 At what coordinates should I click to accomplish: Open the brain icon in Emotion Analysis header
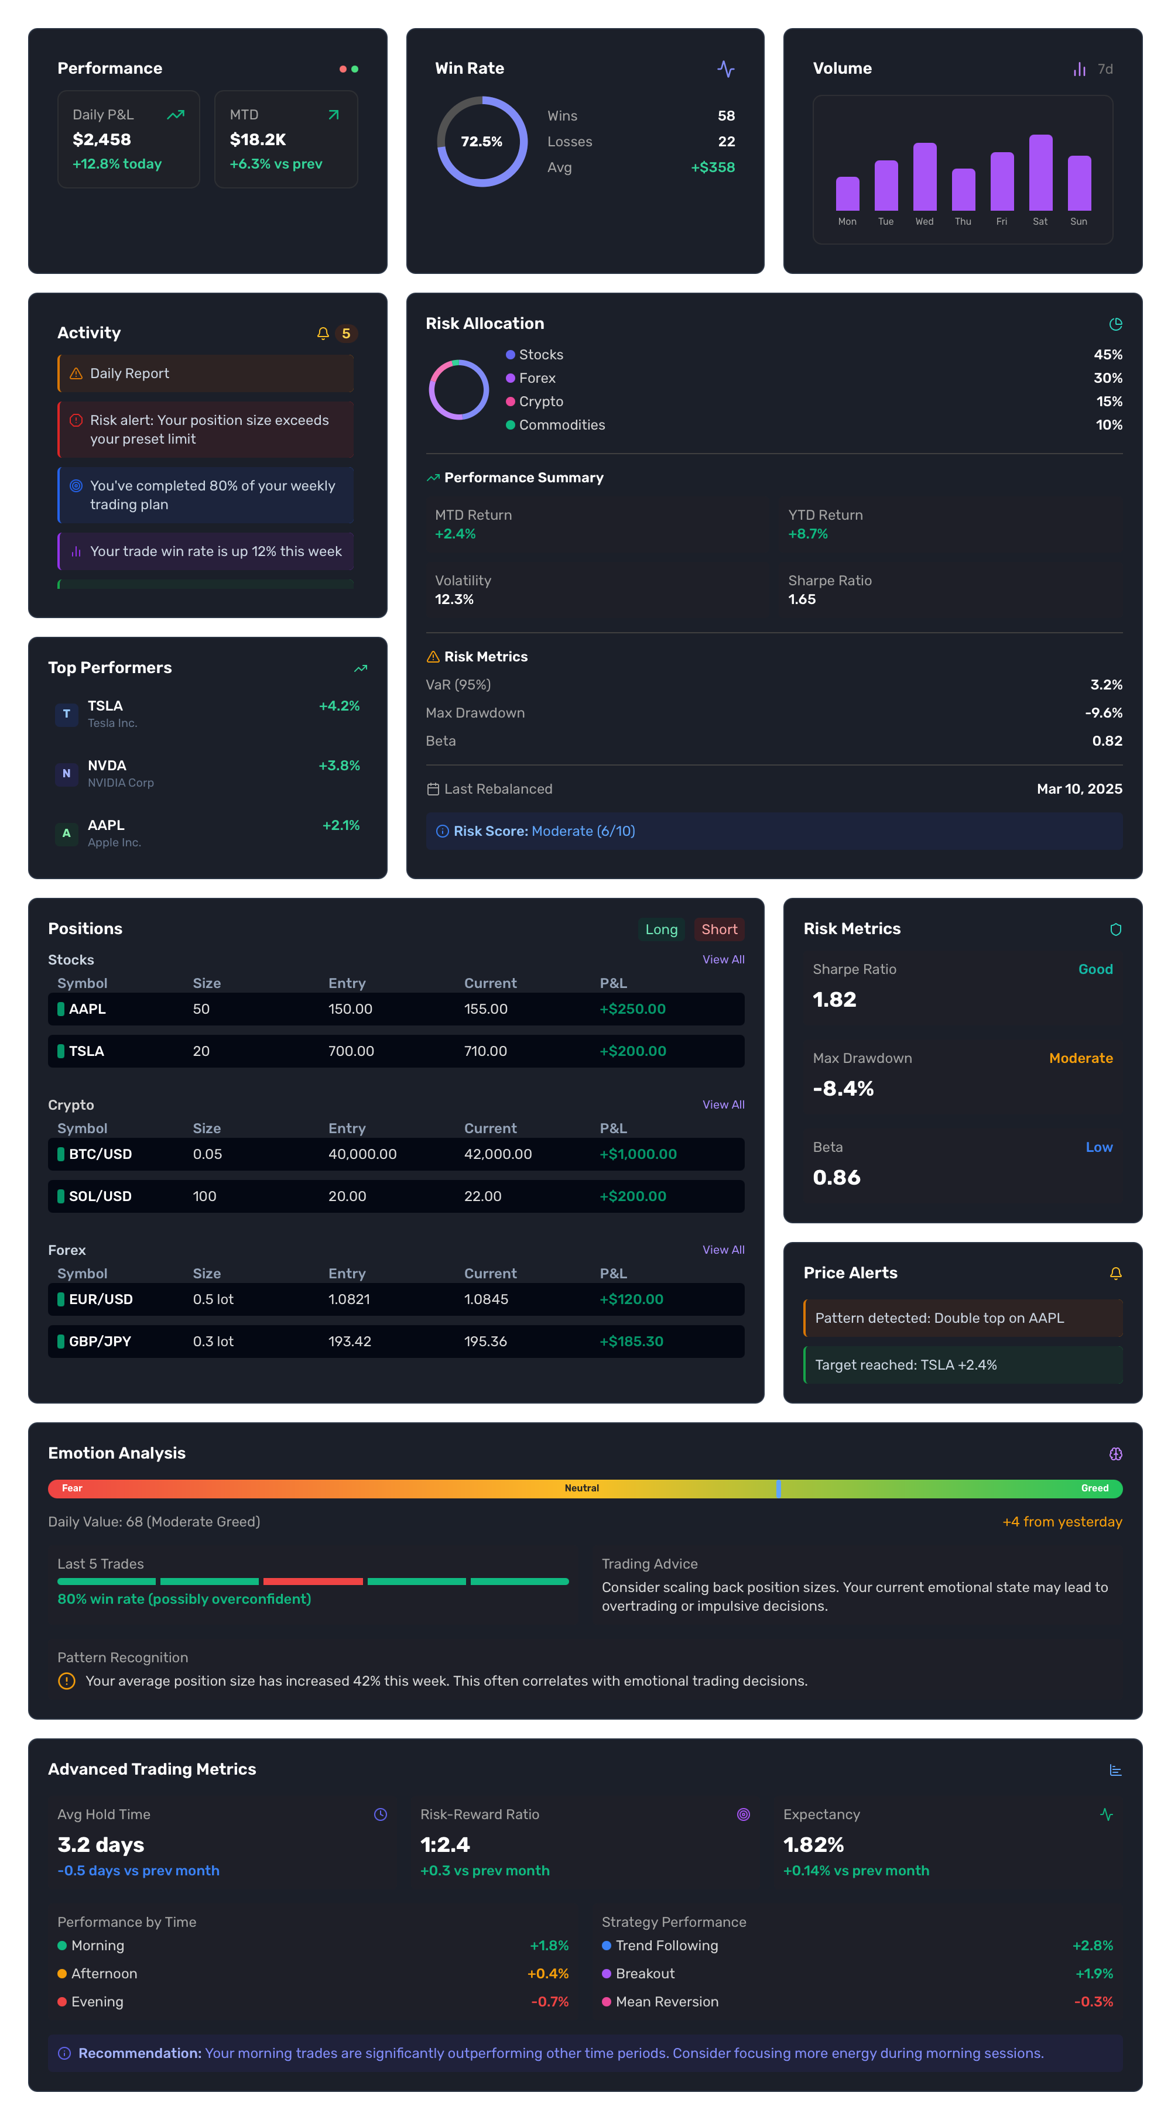(1116, 1453)
